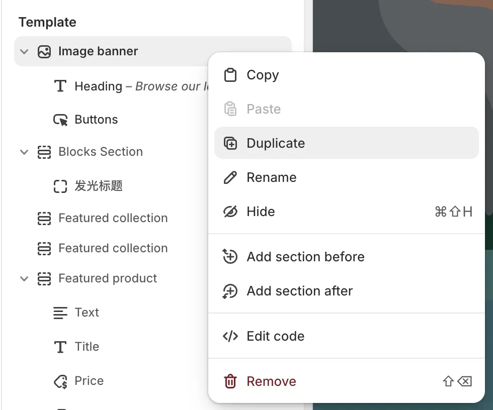Click the Blocks Section stack icon
The height and width of the screenshot is (410, 493).
[x=45, y=152]
